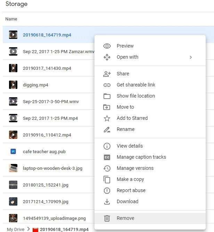Select Report abuse
Viewport: 214px width, 232px height.
click(150, 190)
